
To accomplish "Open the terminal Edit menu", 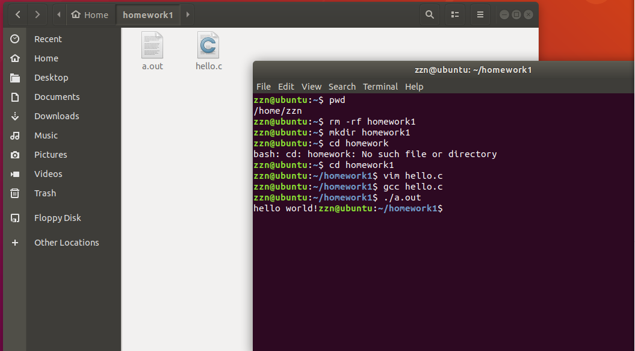I will point(286,87).
